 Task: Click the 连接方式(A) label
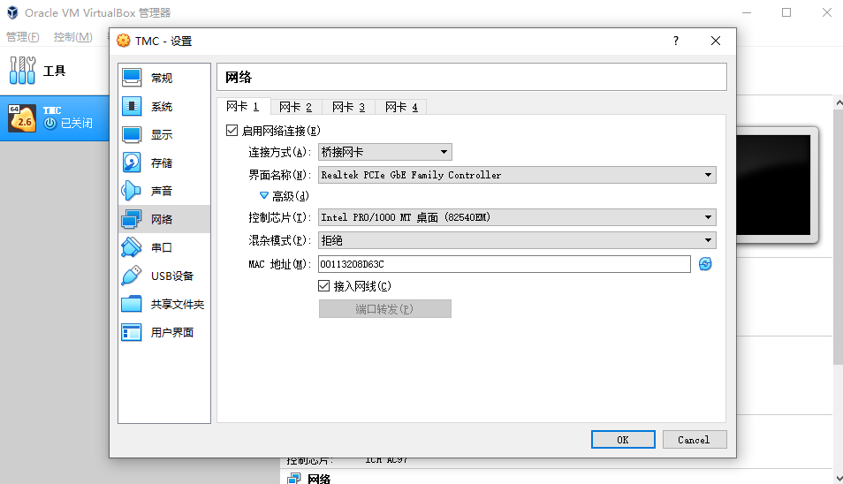[x=279, y=152]
